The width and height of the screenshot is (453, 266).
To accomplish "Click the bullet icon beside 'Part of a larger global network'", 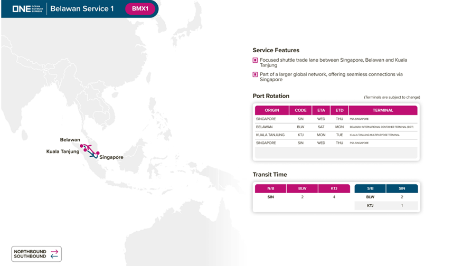I will tap(256, 74).
